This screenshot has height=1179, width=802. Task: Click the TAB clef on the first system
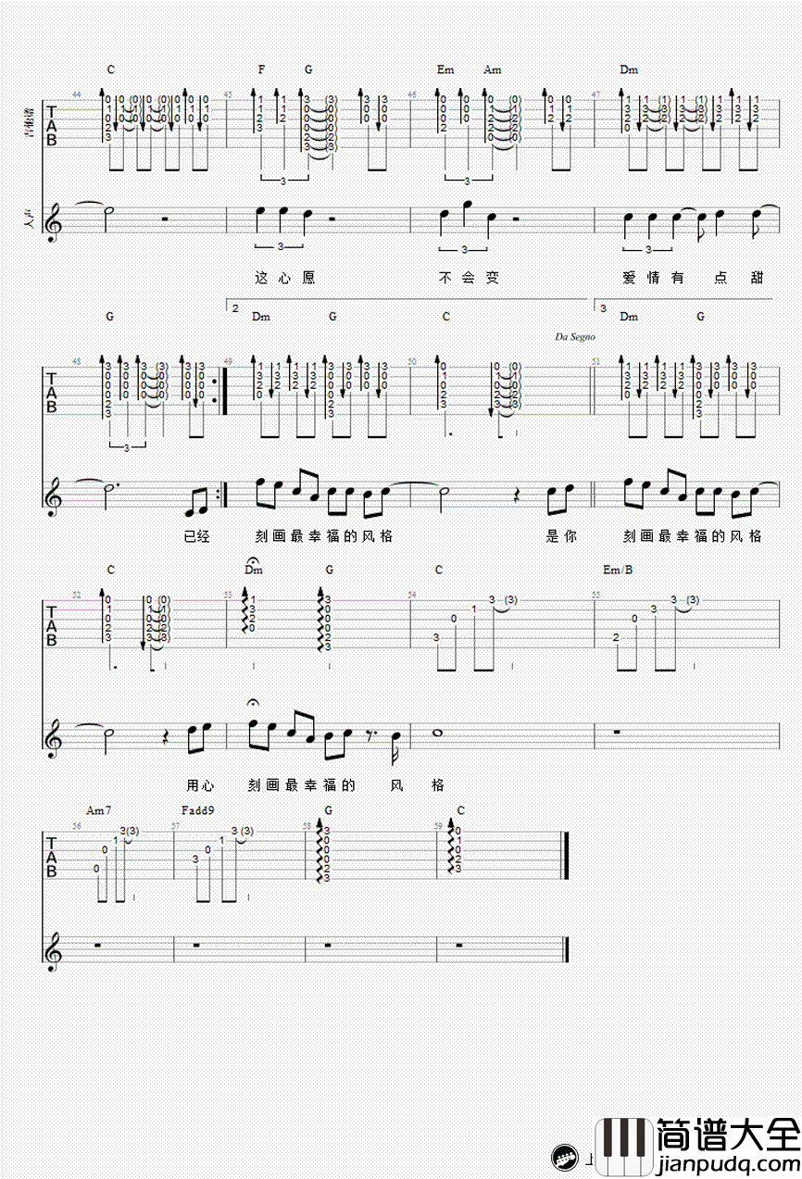(x=52, y=126)
